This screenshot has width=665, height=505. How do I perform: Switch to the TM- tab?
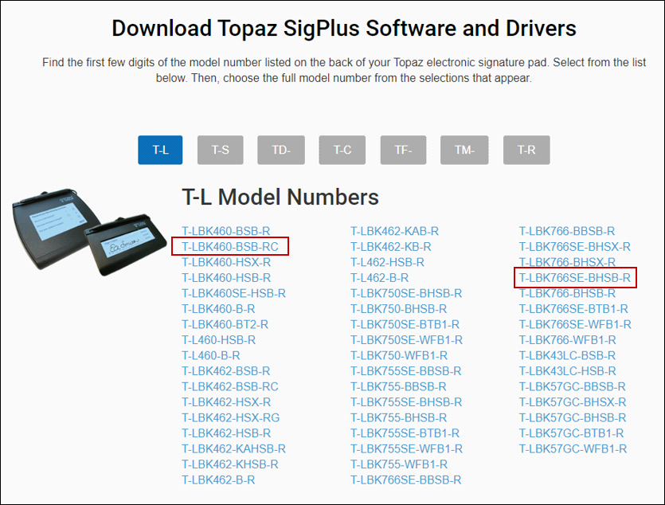click(x=464, y=150)
